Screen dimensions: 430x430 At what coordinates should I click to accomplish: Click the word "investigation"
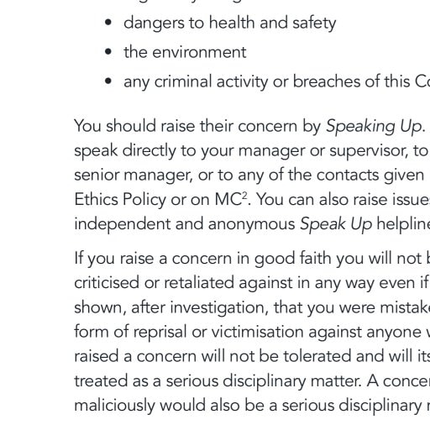[218, 307]
